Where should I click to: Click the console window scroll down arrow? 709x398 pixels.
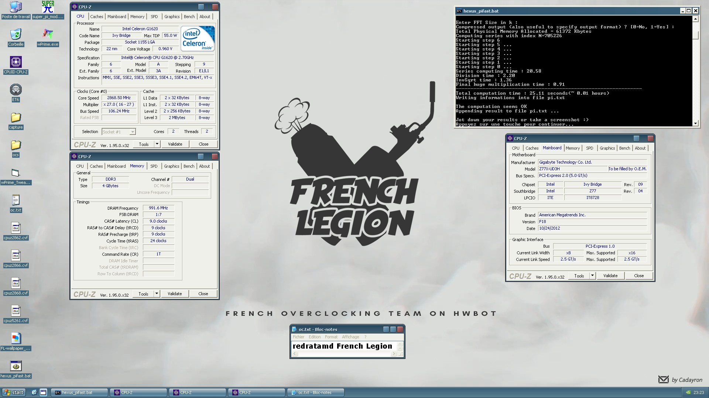tap(695, 123)
